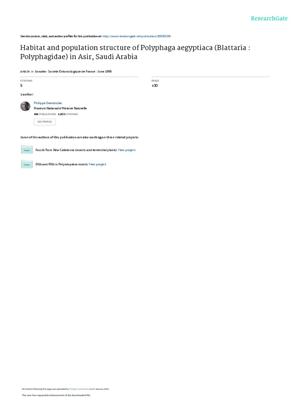303x404 pixels.
Task: Click the citations count of 5
Action: (21, 86)
